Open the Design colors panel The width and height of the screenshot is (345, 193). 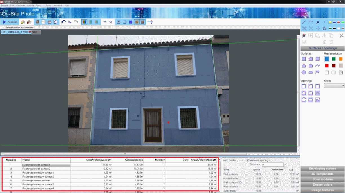pos(322,185)
